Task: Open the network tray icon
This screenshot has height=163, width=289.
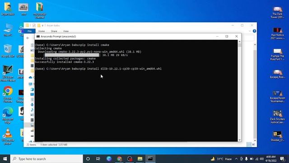Action: point(256,159)
